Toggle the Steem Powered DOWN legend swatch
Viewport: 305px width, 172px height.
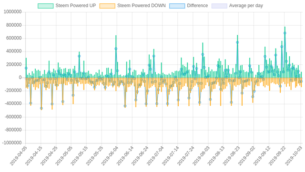(x=107, y=6)
